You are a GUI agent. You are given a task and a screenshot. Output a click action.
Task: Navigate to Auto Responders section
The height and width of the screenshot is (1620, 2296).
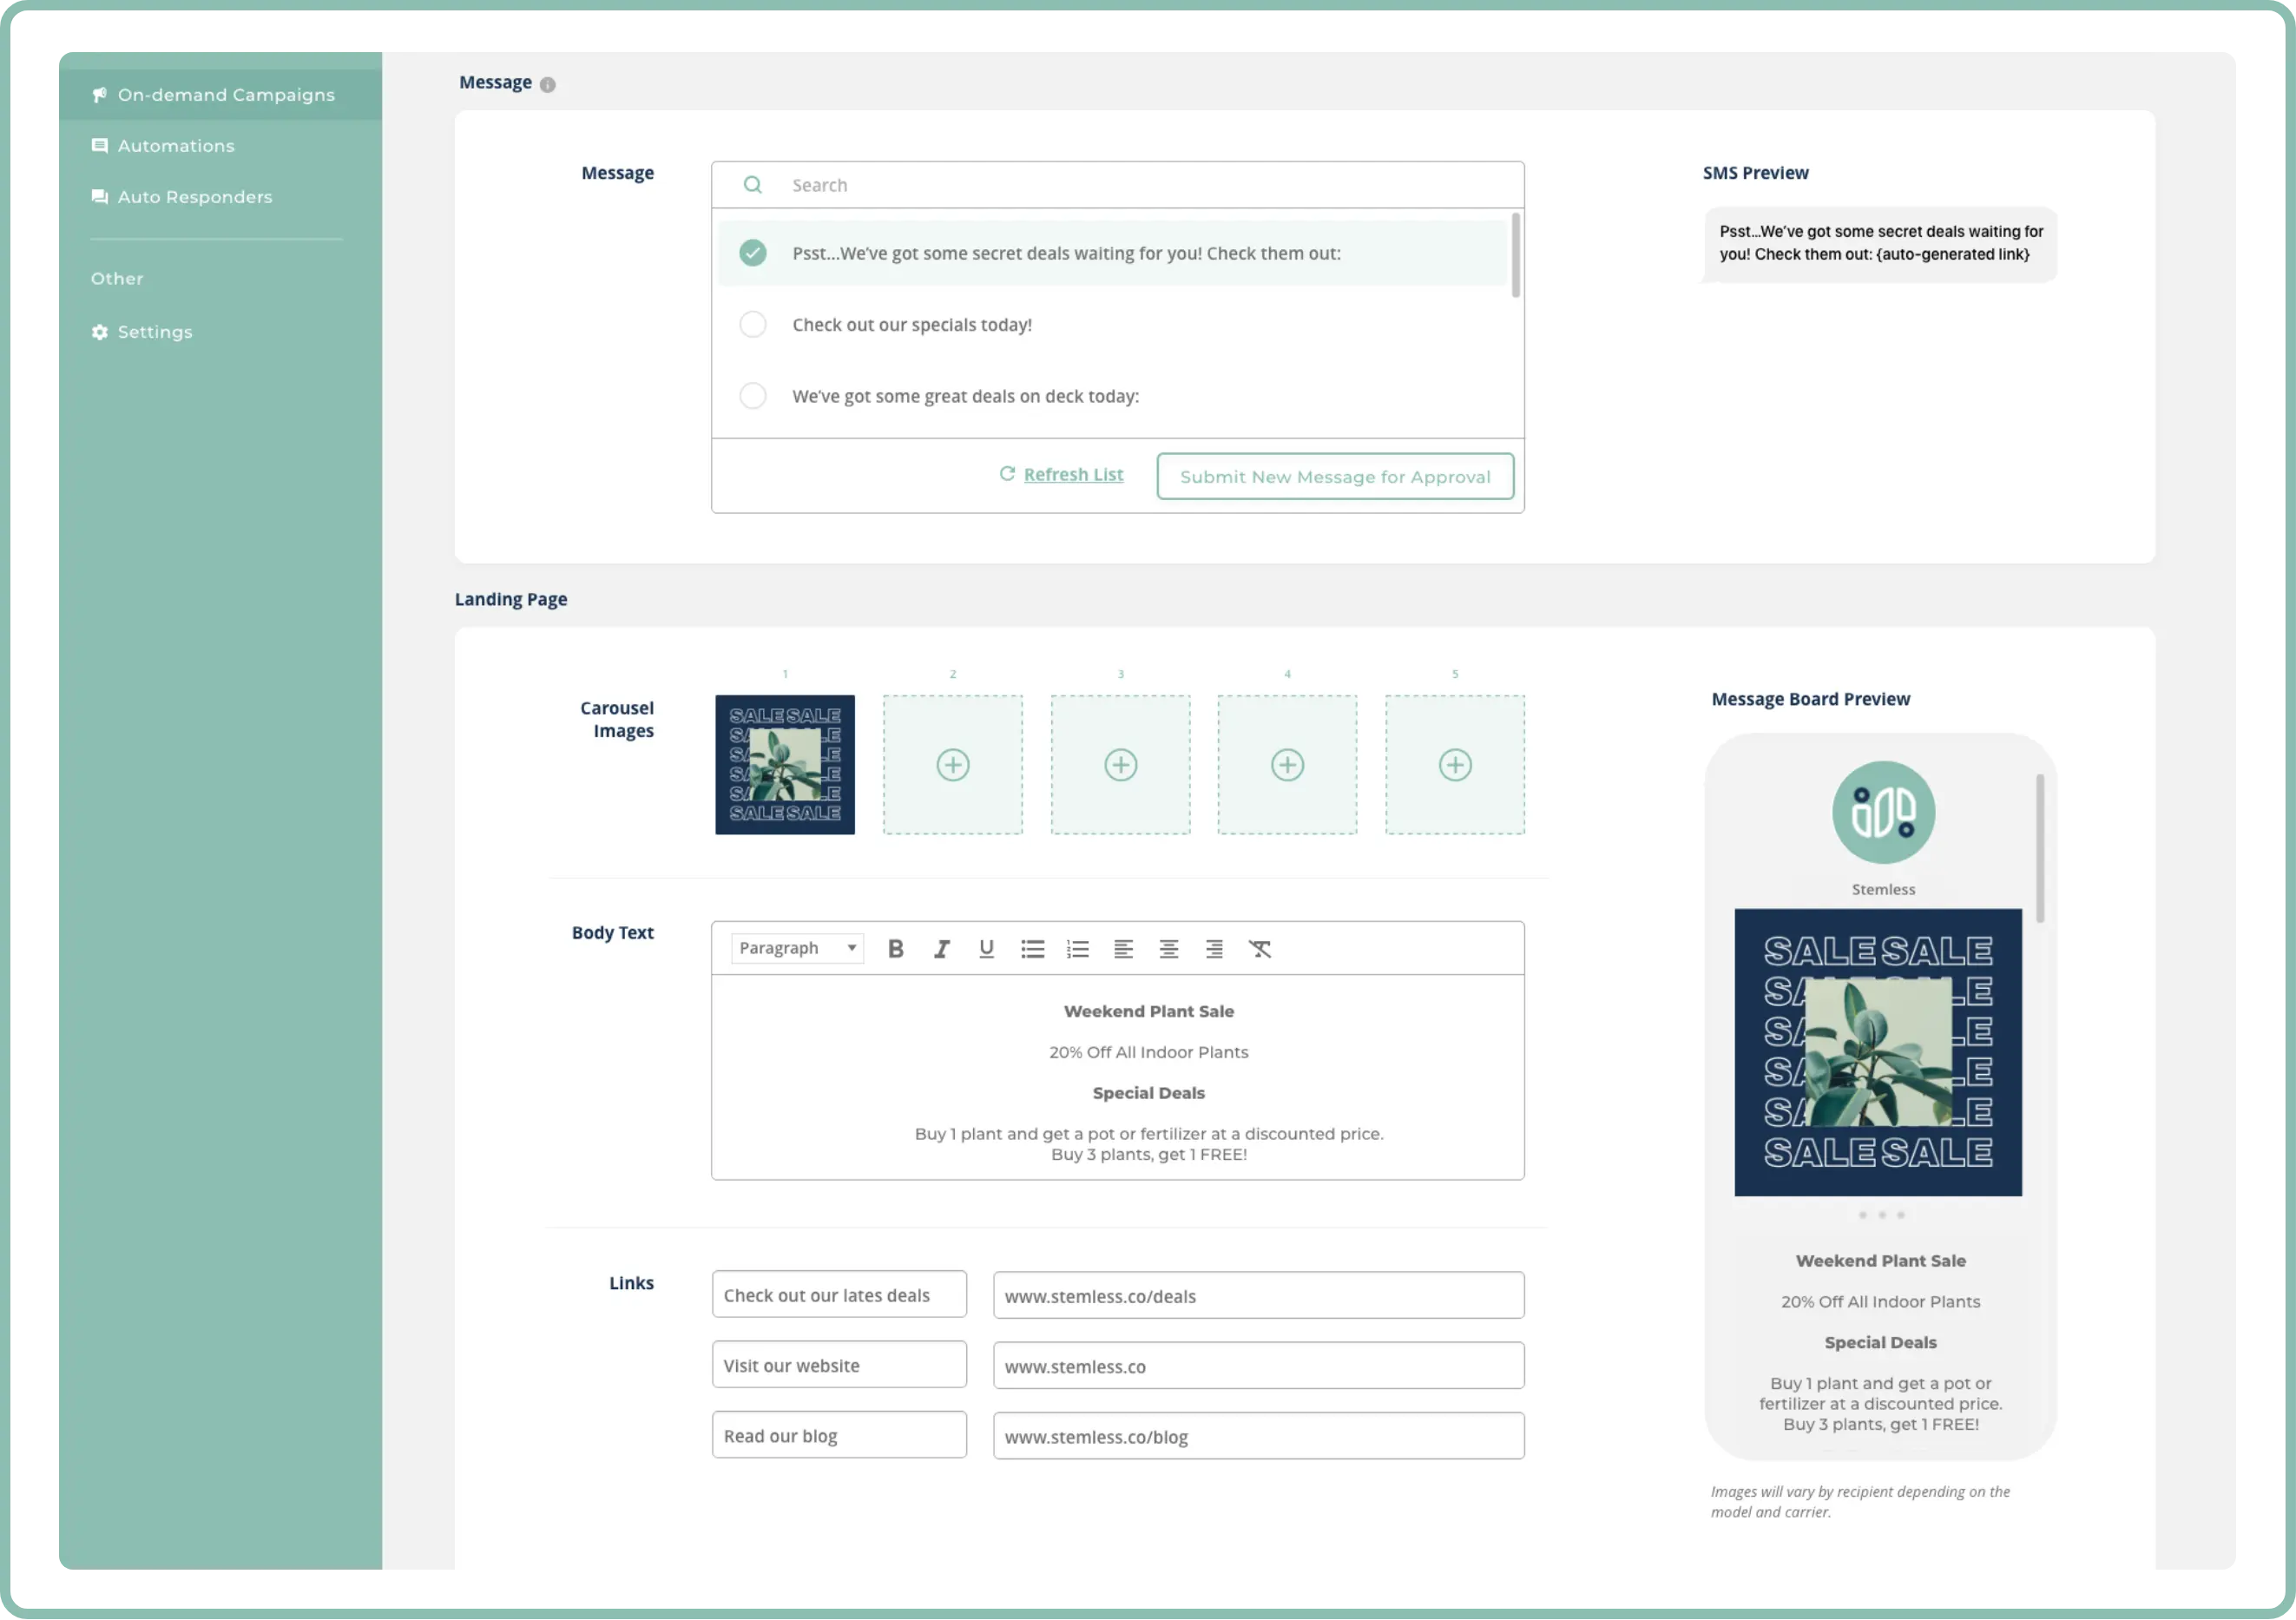194,194
